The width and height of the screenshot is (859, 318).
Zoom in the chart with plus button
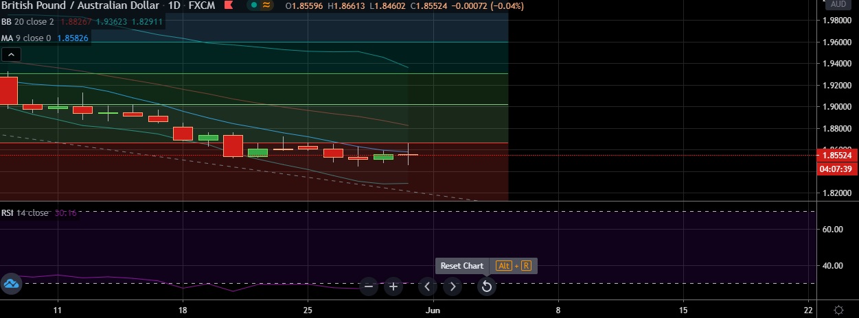tap(393, 286)
